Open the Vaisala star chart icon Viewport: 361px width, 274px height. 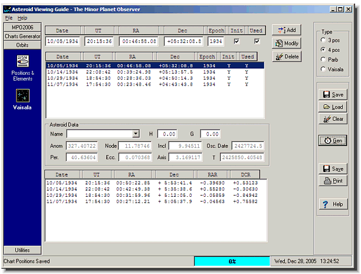pyautogui.click(x=22, y=95)
